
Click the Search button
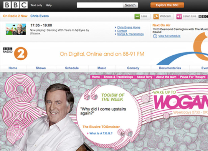[130, 5]
